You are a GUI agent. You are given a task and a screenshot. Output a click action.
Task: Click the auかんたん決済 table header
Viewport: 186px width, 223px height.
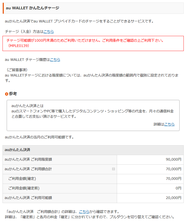93,150
